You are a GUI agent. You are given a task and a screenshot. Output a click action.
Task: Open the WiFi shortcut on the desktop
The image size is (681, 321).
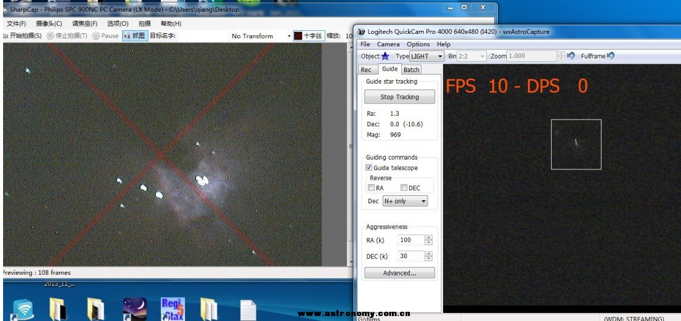(x=23, y=308)
